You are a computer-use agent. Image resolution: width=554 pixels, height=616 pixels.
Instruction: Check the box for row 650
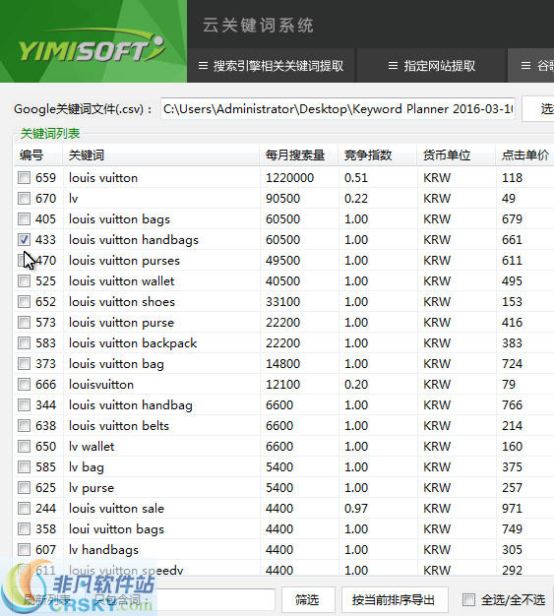[x=24, y=447]
